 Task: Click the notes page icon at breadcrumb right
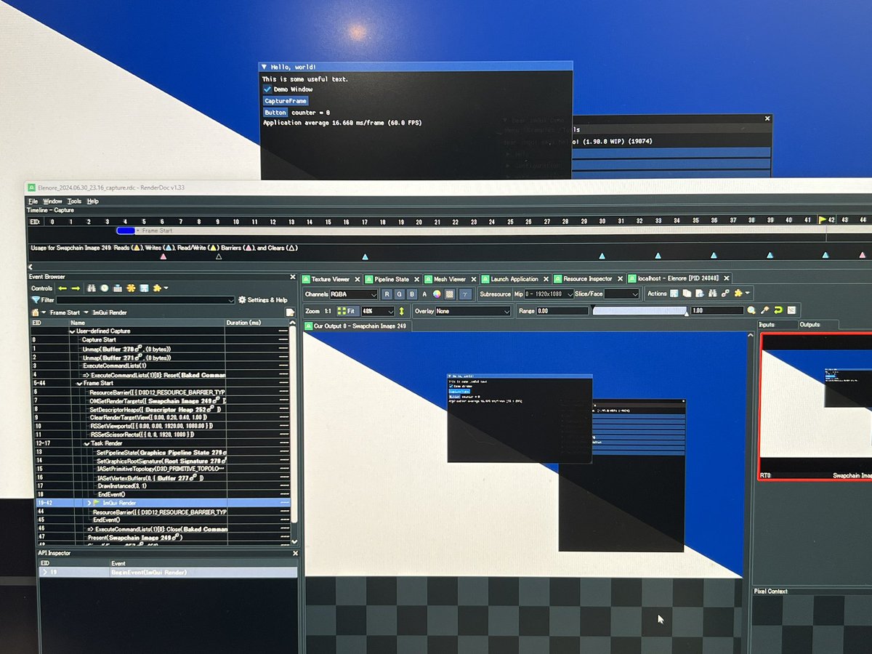pyautogui.click(x=289, y=312)
